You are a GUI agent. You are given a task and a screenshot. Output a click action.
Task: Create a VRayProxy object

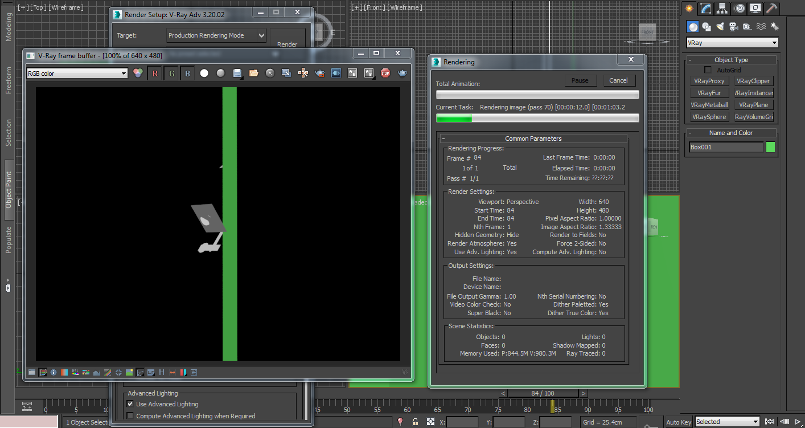tap(709, 80)
